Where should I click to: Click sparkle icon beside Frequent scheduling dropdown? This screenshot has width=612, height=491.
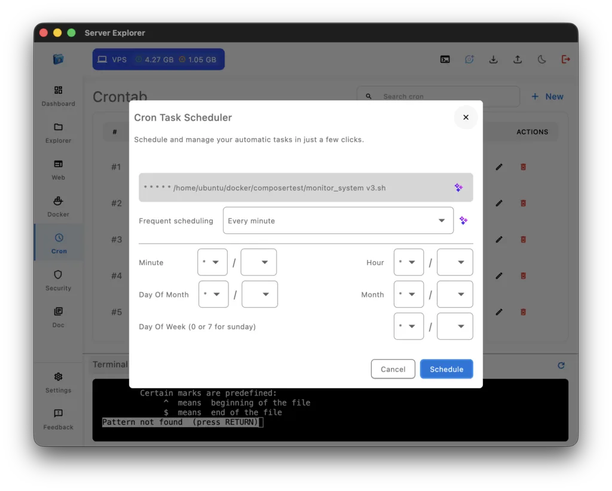click(x=464, y=221)
